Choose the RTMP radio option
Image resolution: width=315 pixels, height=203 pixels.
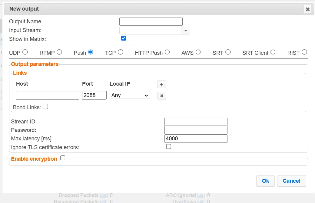tap(59, 52)
